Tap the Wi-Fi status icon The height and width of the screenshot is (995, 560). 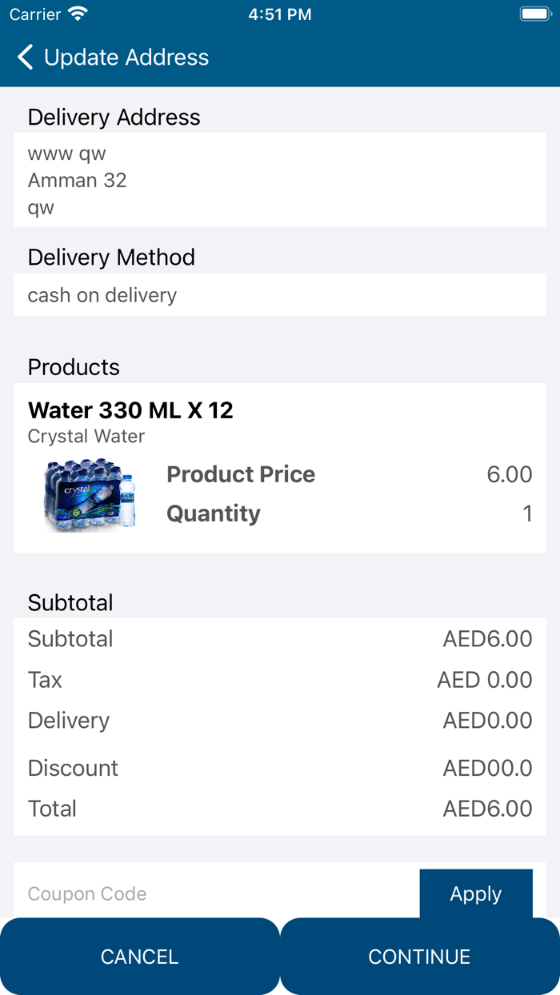click(x=78, y=14)
